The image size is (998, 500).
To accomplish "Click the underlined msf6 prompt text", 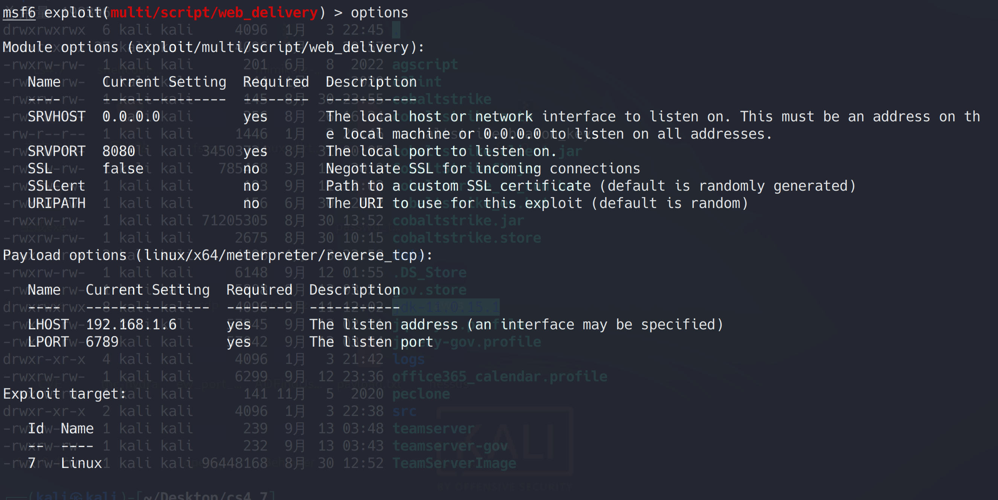I will coord(19,13).
